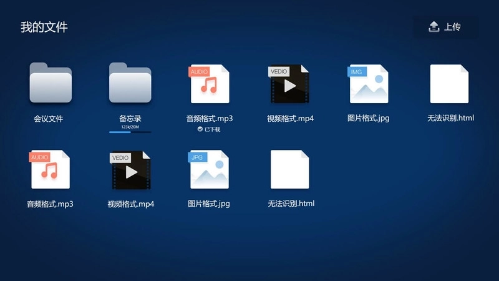Open the 会议文件 folder icon
The width and height of the screenshot is (499, 281).
click(51, 83)
